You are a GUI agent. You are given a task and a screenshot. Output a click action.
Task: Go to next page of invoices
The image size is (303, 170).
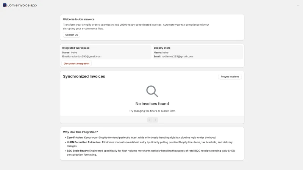click(x=155, y=120)
